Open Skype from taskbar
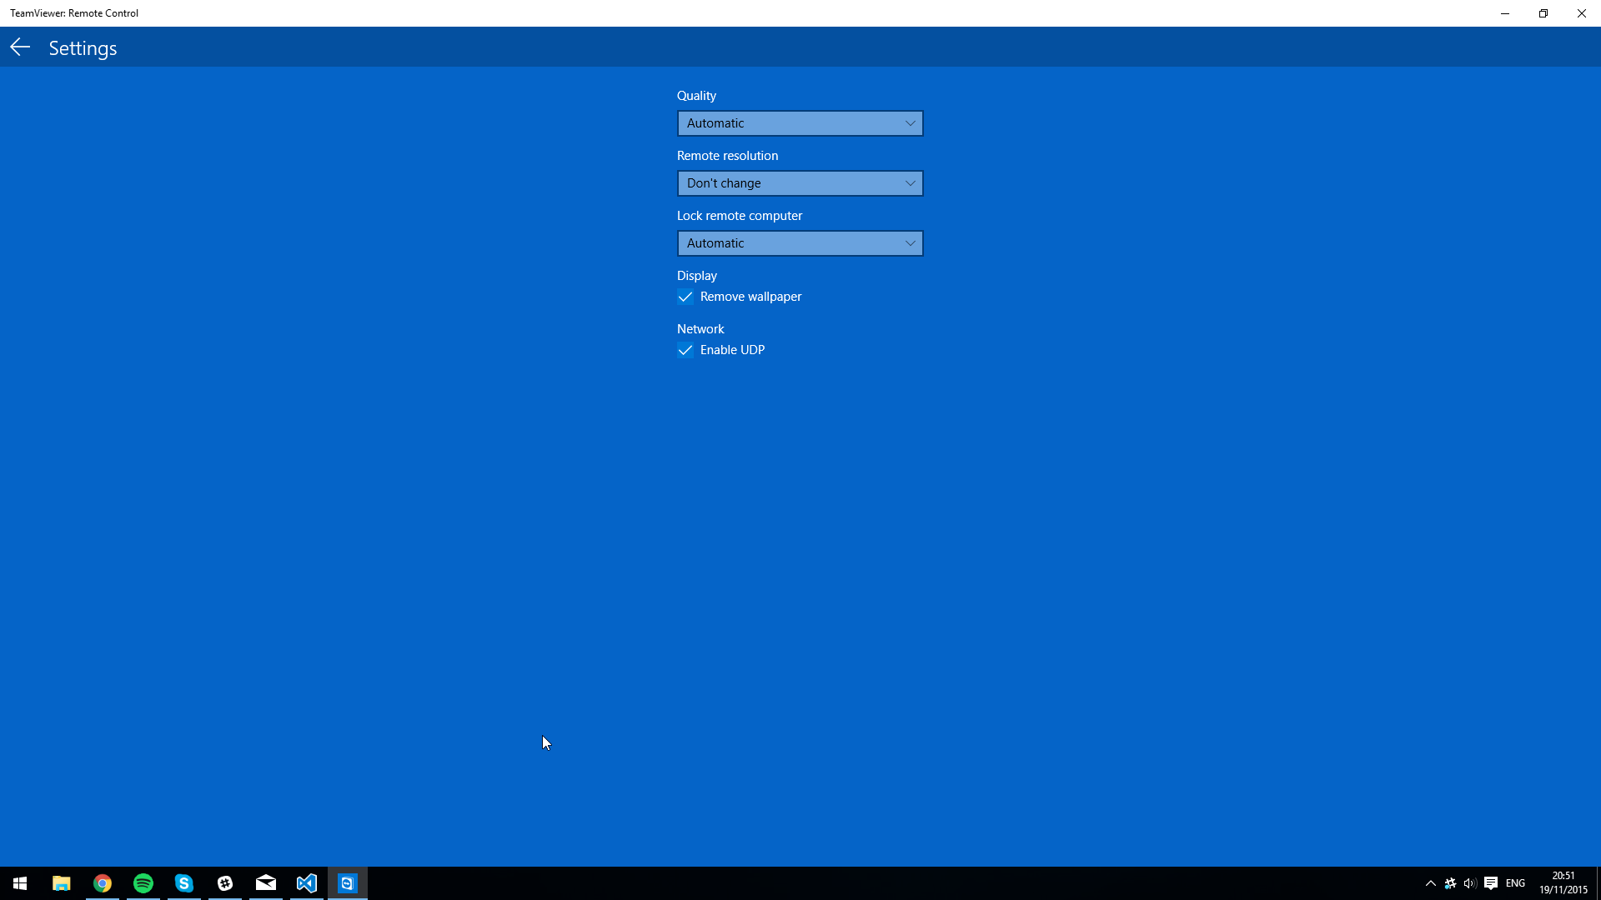The image size is (1601, 900). [x=183, y=883]
